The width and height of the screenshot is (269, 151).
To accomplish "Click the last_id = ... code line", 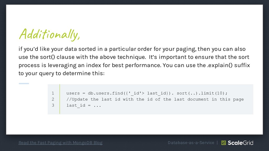I will (84, 105).
